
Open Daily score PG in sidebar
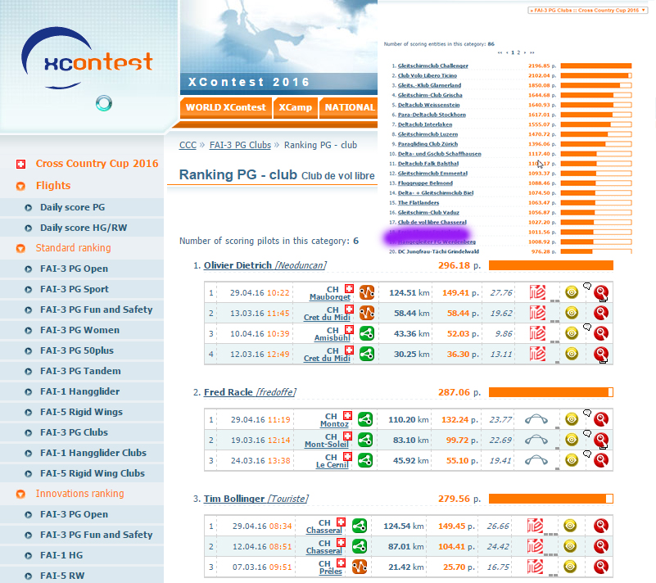(x=72, y=207)
